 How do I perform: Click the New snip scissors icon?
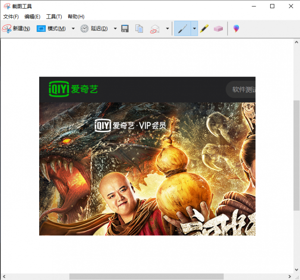(7, 29)
